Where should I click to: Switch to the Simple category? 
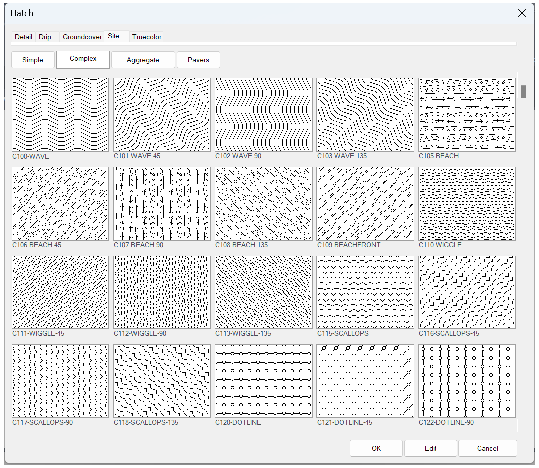[x=33, y=59]
